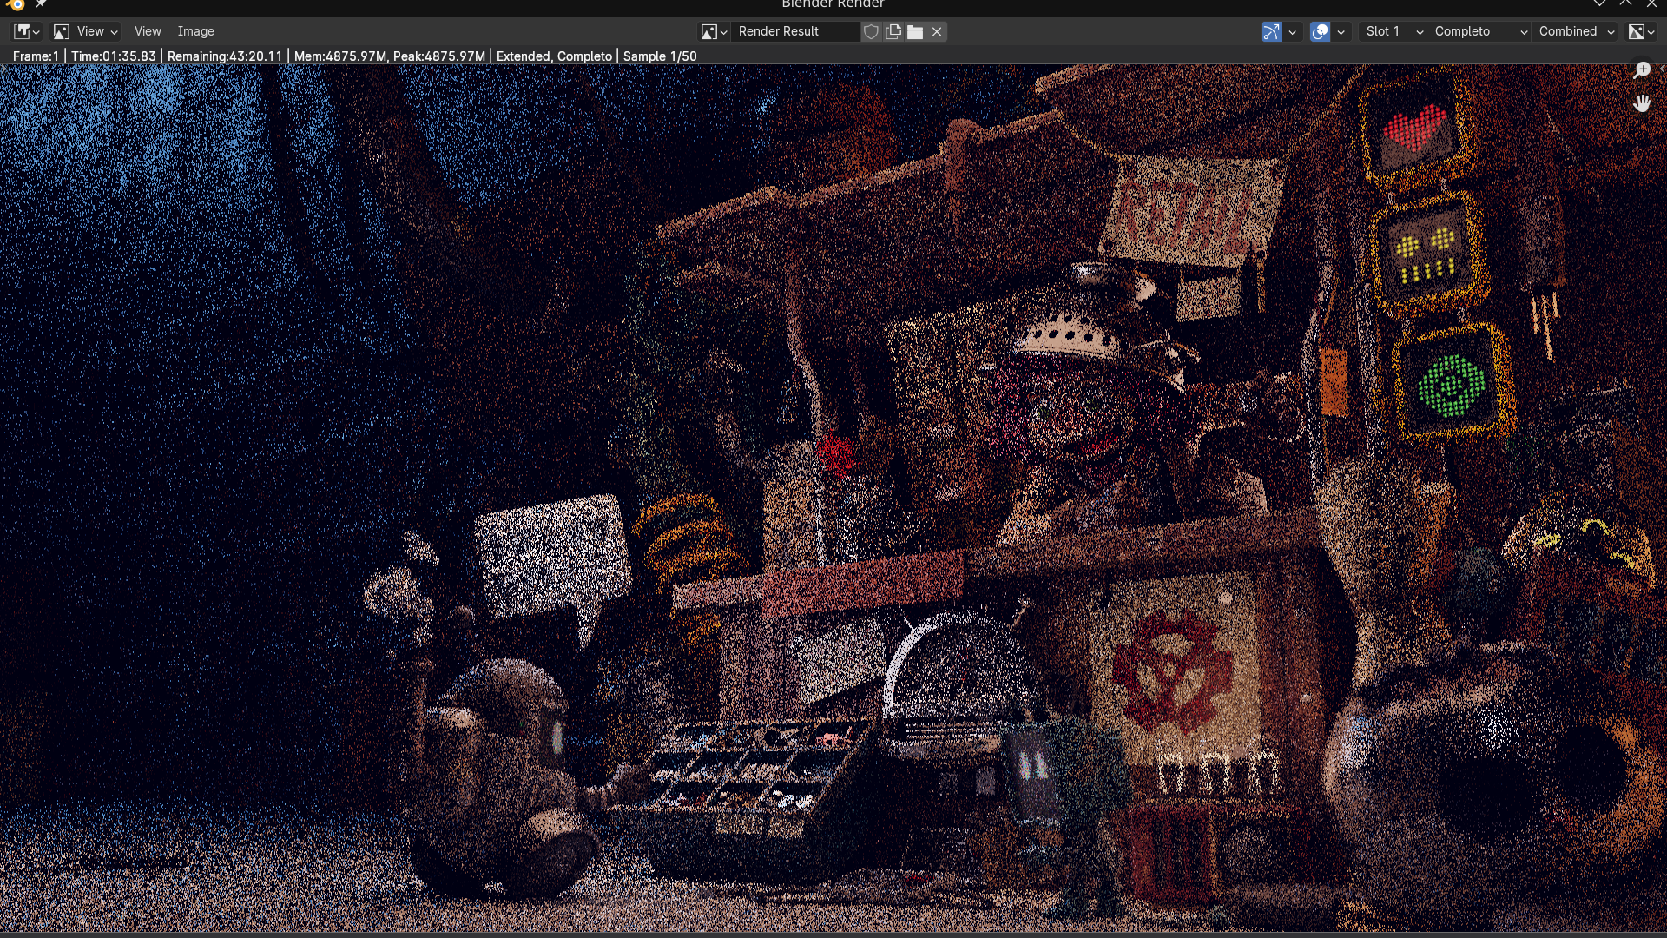This screenshot has width=1667, height=938.
Task: Unlink the Render Result image
Action: tap(937, 31)
